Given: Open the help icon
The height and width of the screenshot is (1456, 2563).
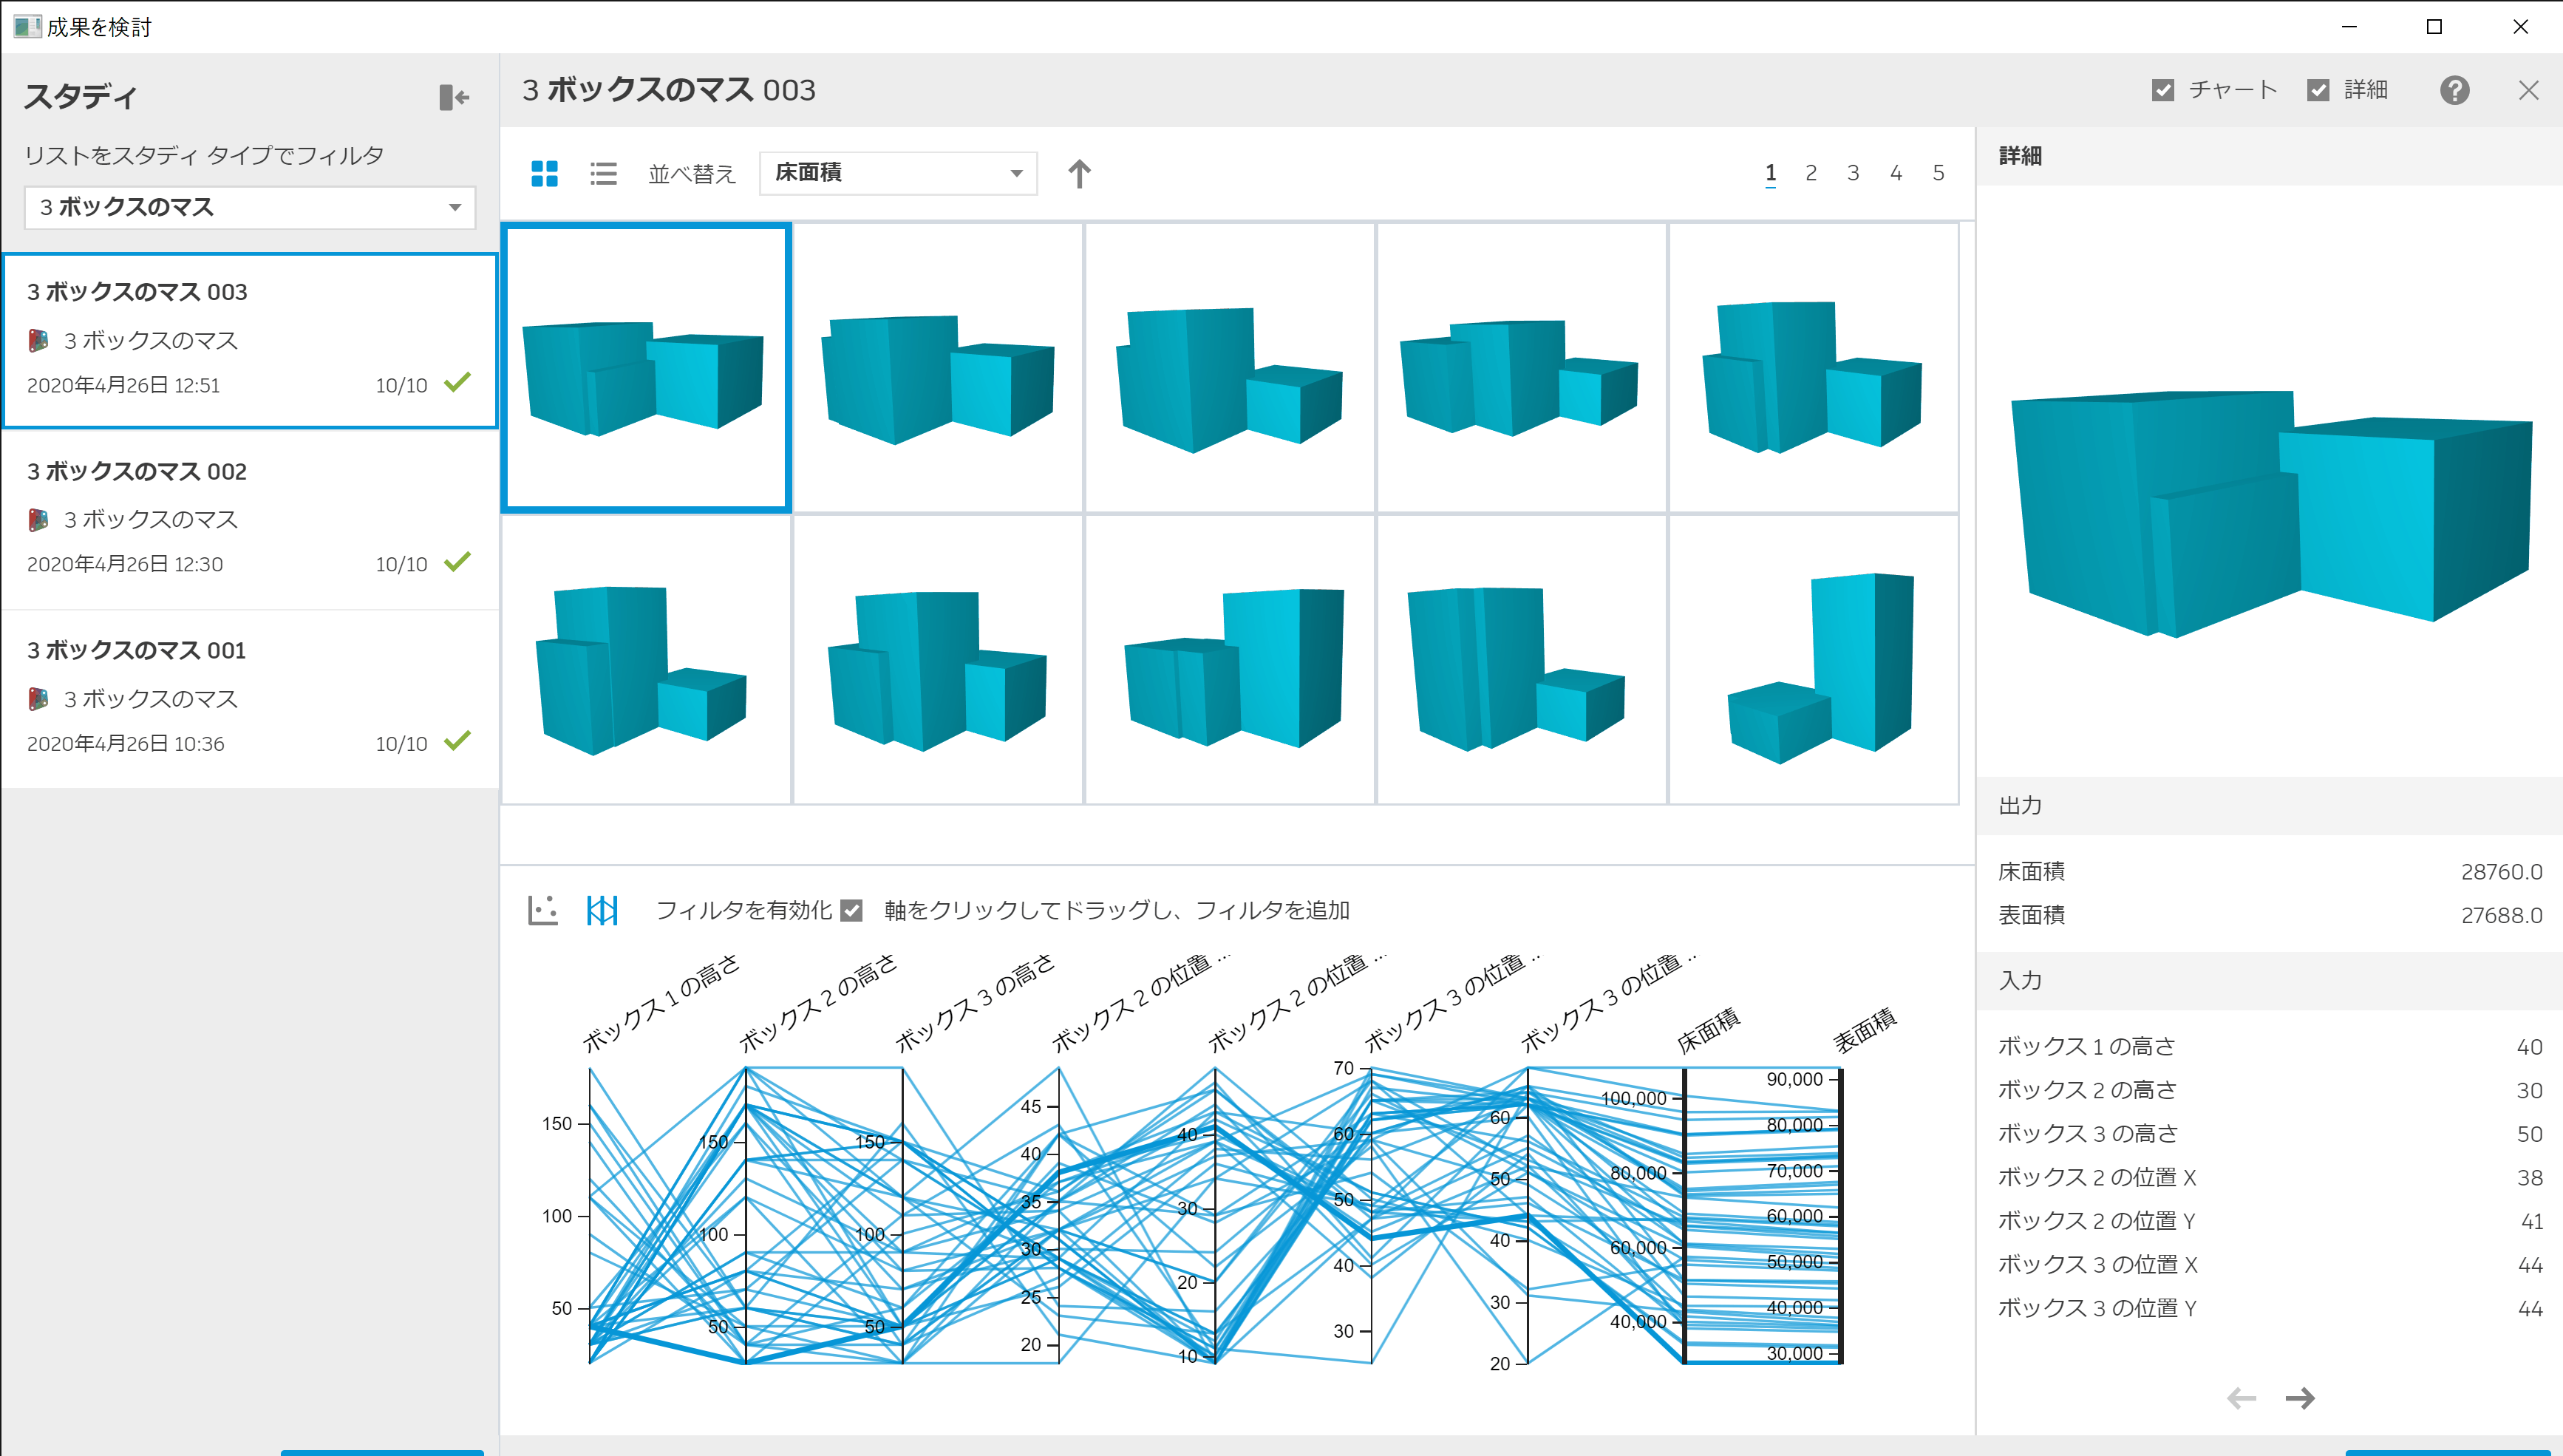Looking at the screenshot, I should click(2456, 90).
